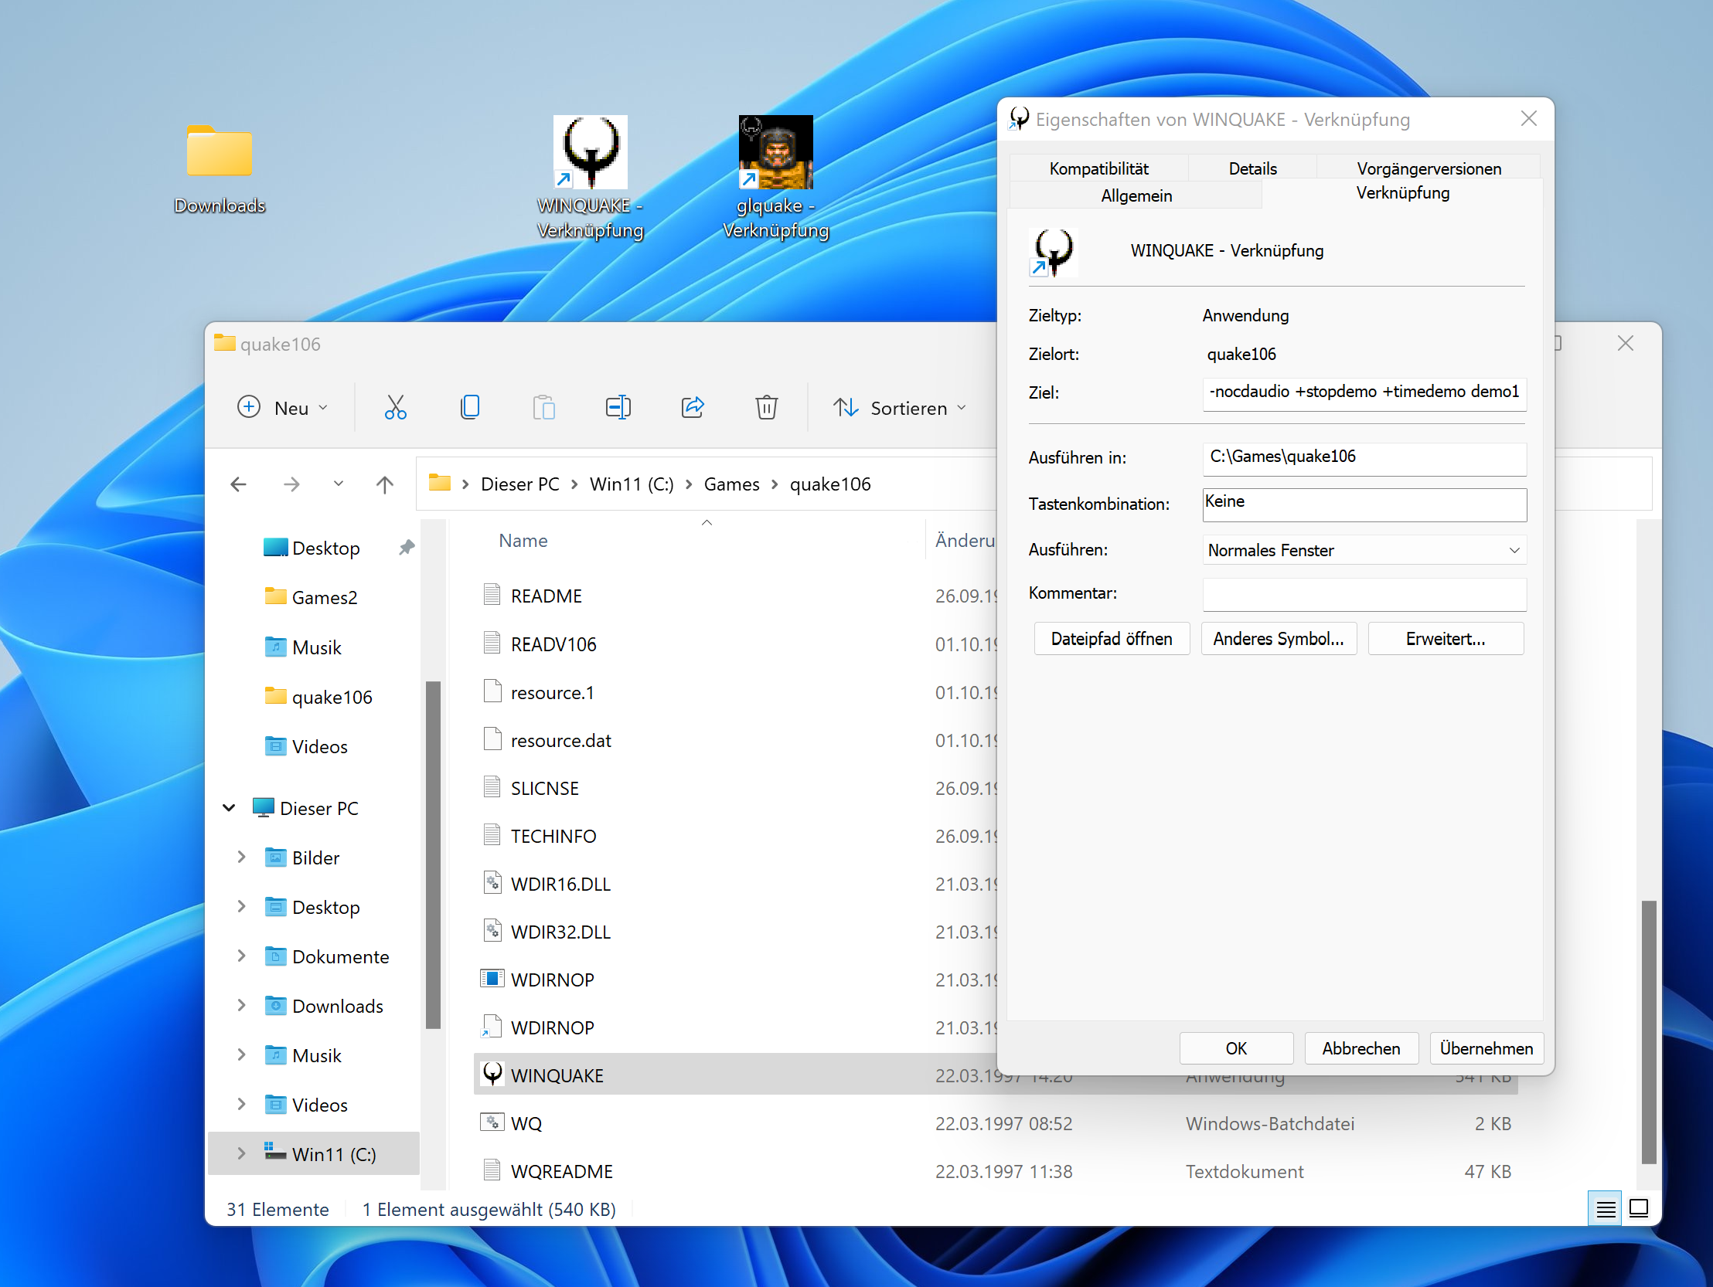Image resolution: width=1713 pixels, height=1287 pixels.
Task: Click into the Kommentar text field
Action: pos(1363,594)
